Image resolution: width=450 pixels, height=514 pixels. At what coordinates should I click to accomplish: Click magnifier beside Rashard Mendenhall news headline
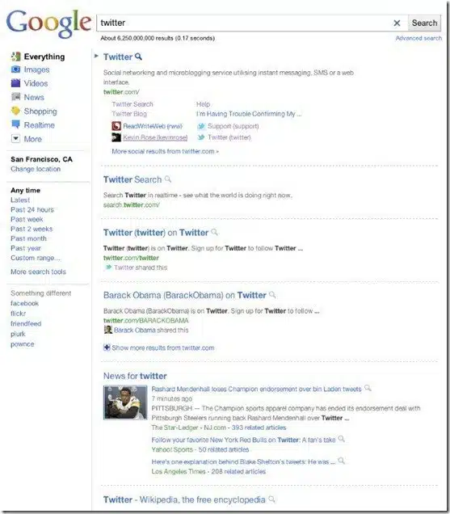point(368,389)
